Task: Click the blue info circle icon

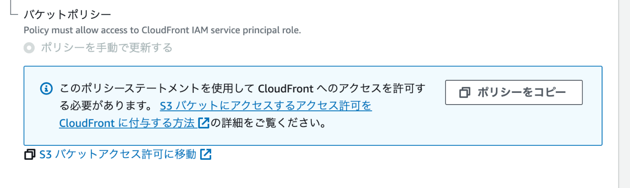Action: coord(46,89)
